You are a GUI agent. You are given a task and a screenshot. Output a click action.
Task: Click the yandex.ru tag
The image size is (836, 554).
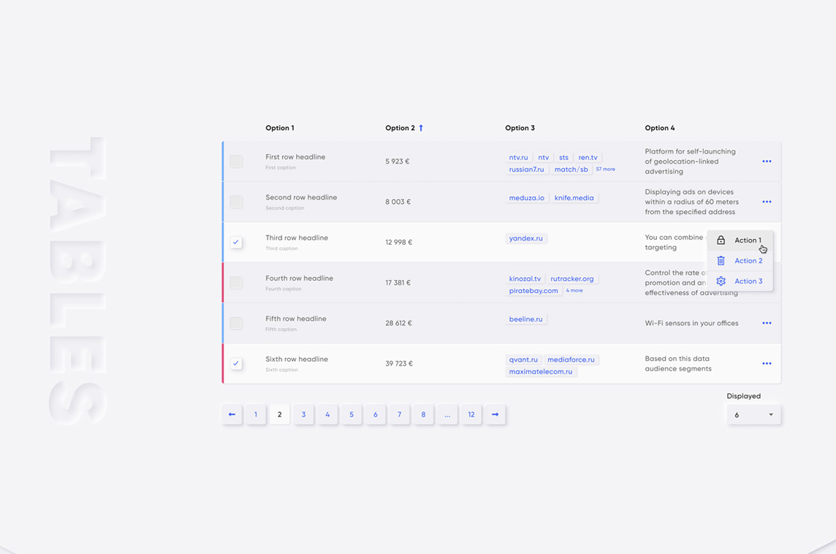click(x=525, y=238)
